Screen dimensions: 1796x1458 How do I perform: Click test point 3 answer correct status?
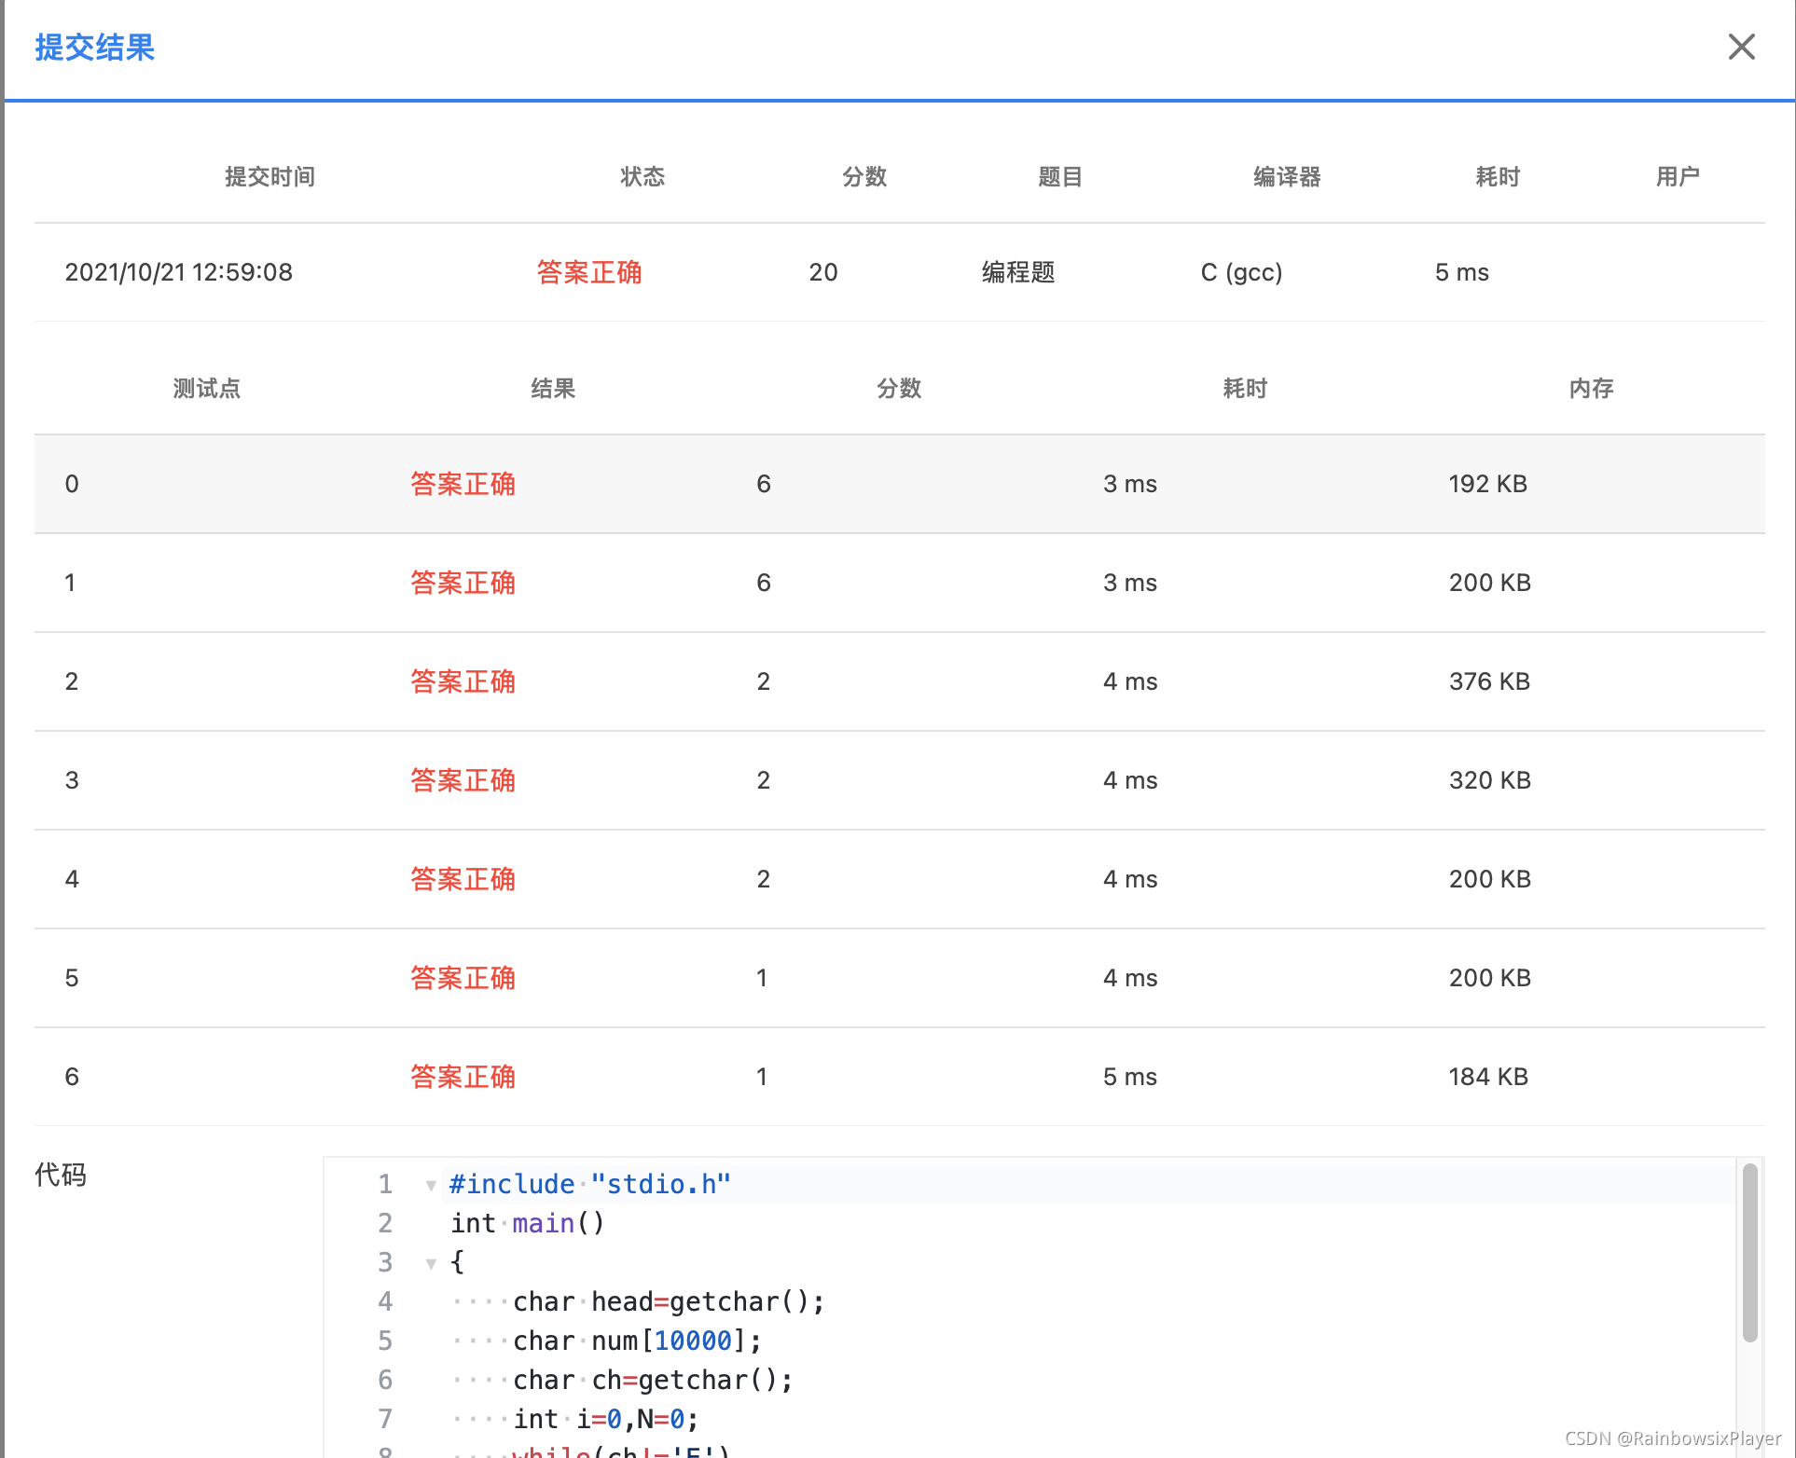(x=463, y=780)
